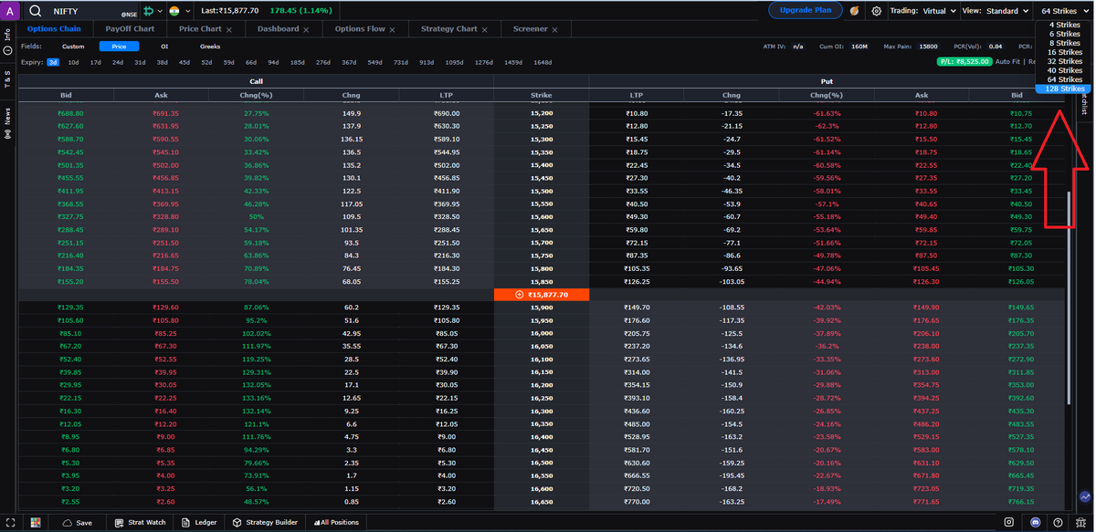The height and width of the screenshot is (532, 1096).
Task: Open the Options Flow tab
Action: pyautogui.click(x=360, y=29)
